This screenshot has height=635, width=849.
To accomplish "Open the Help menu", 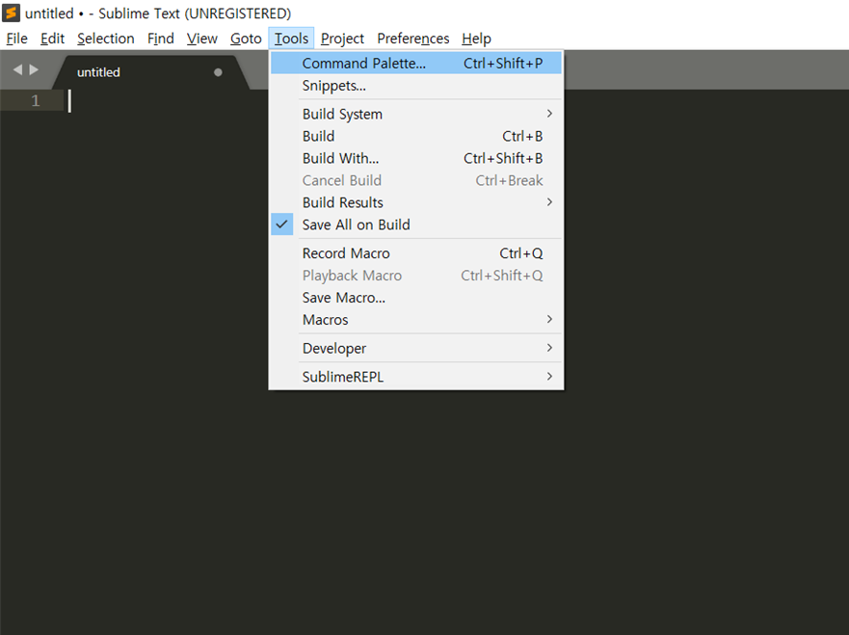I will click(x=476, y=39).
